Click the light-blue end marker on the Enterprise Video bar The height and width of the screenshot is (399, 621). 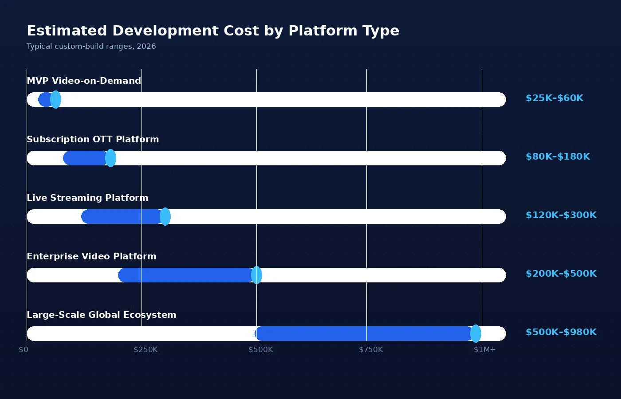256,275
